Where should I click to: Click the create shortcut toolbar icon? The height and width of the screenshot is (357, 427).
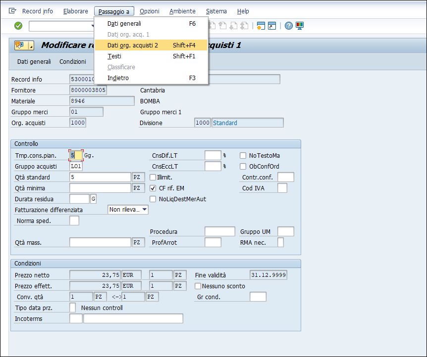point(272,26)
